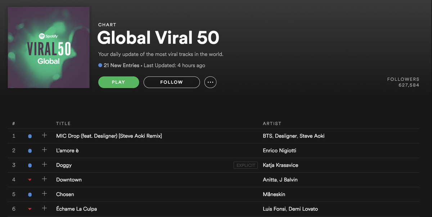Select track title Downtown
The height and width of the screenshot is (217, 432).
pos(69,180)
